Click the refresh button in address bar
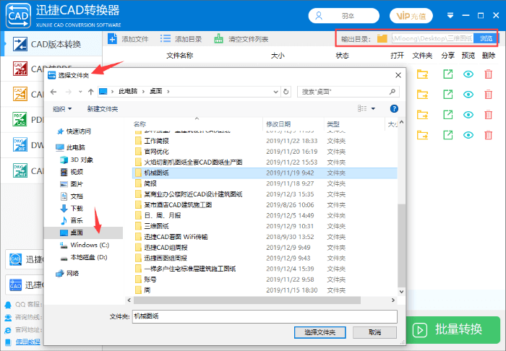This screenshot has width=506, height=351. tap(286, 92)
